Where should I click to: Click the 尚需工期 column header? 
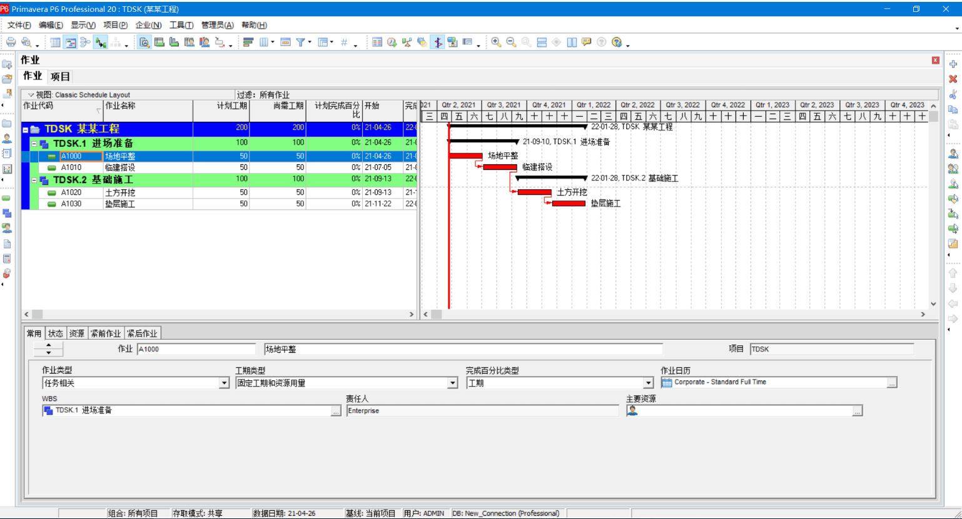click(278, 110)
